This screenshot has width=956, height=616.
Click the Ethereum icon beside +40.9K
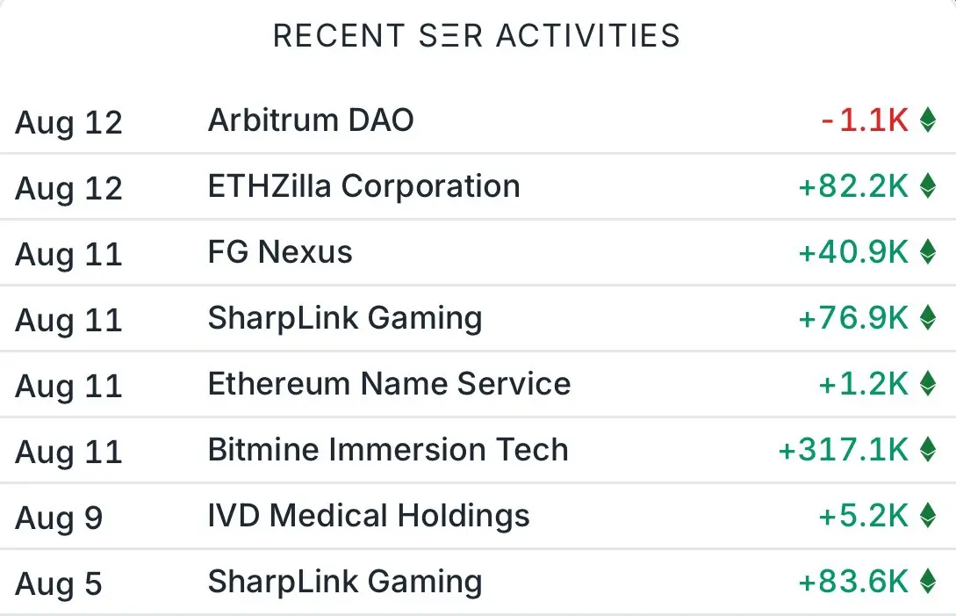point(927,251)
